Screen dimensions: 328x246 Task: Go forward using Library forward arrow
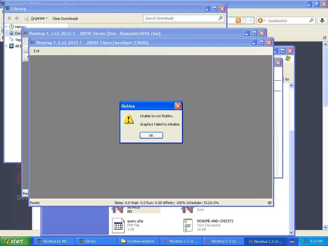[x=17, y=18]
